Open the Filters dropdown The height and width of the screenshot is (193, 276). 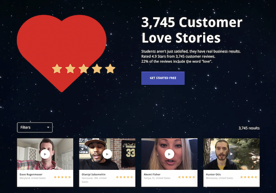35,127
